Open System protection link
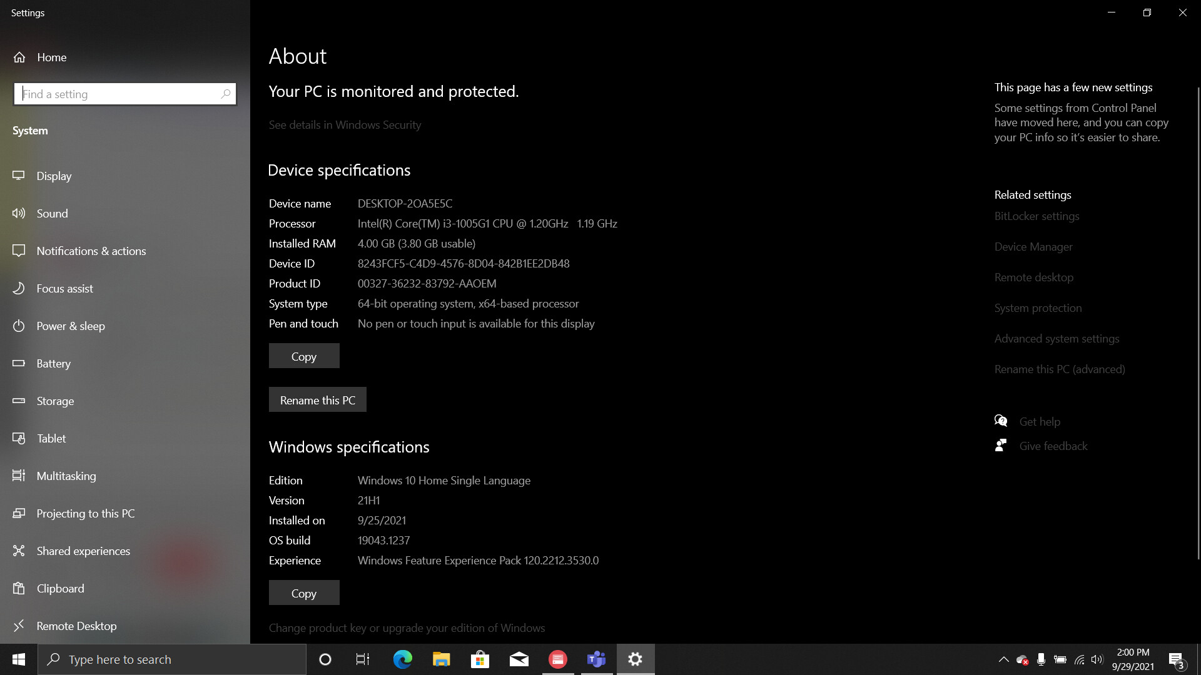 pyautogui.click(x=1038, y=307)
